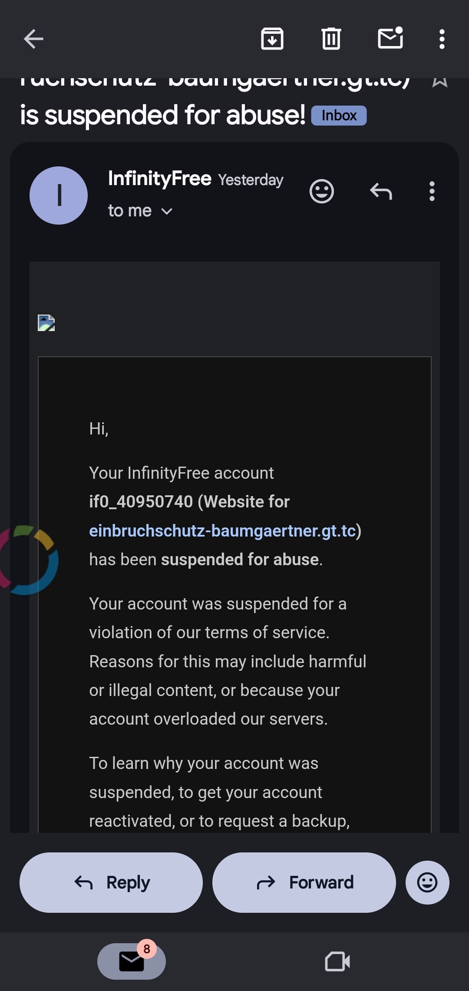
Task: Open the top-right overflow menu
Action: [442, 39]
